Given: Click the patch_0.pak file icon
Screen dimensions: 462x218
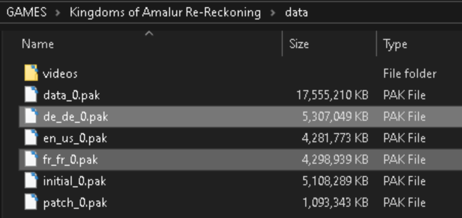Looking at the screenshot, I should [31, 202].
